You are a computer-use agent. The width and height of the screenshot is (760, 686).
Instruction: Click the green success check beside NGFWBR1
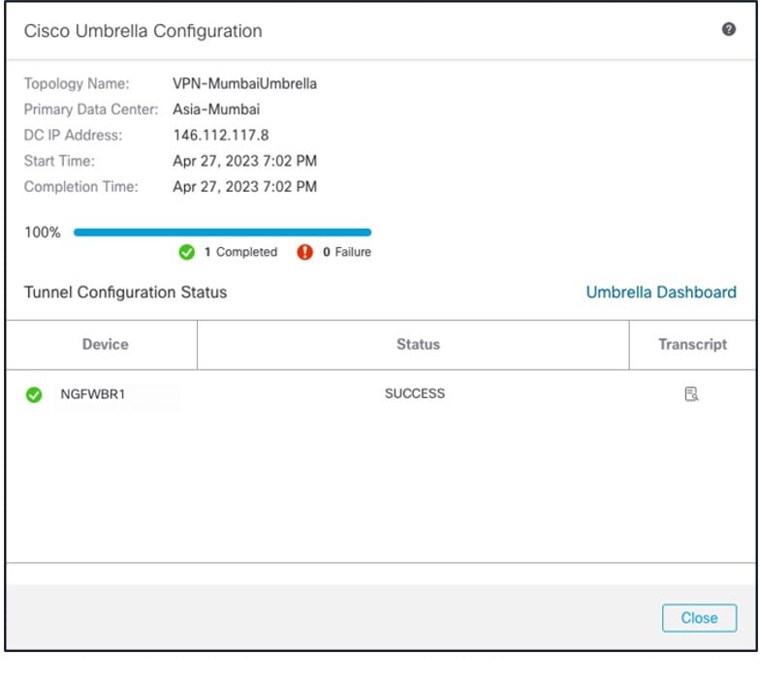(34, 395)
